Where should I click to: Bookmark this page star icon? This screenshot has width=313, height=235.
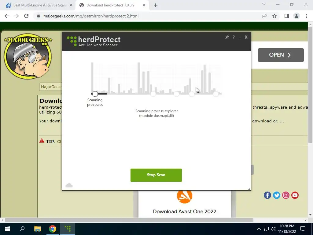274,16
